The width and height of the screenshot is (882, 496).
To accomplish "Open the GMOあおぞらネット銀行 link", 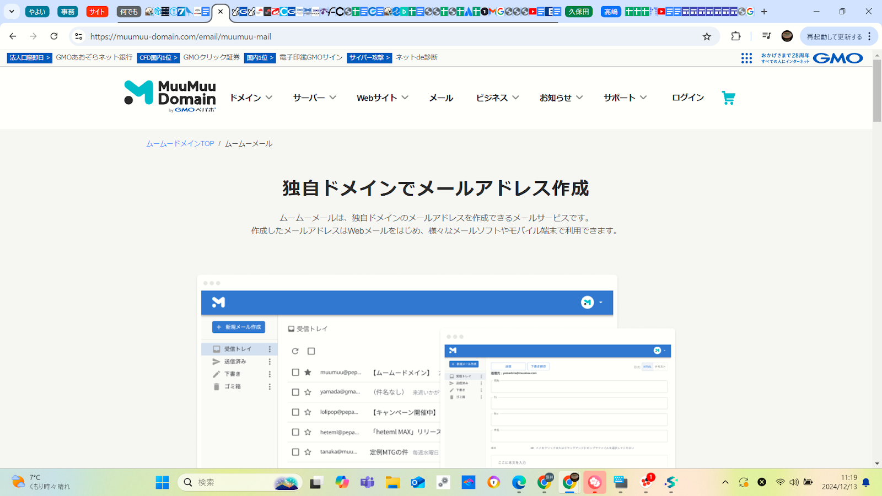I will tap(94, 57).
